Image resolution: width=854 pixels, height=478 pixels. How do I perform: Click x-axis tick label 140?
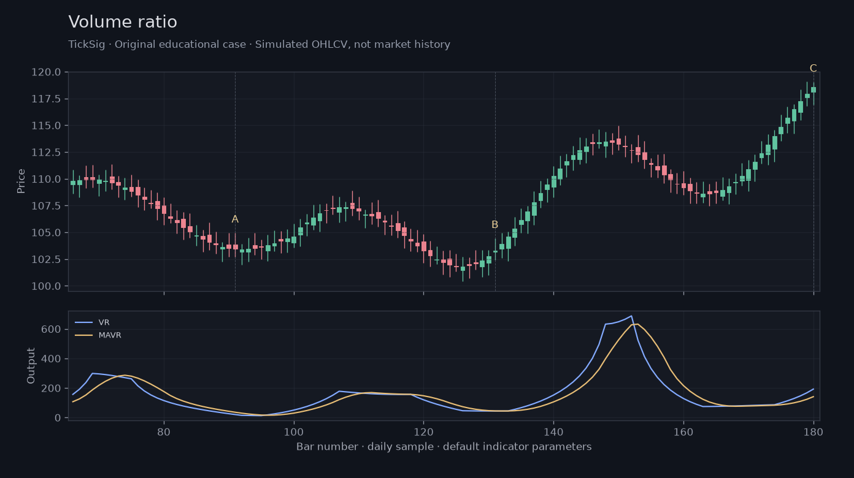553,431
